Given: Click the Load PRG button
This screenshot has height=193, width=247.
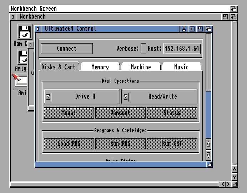Looking at the screenshot, I should (69, 143).
